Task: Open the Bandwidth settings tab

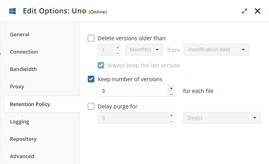Action: (x=23, y=69)
